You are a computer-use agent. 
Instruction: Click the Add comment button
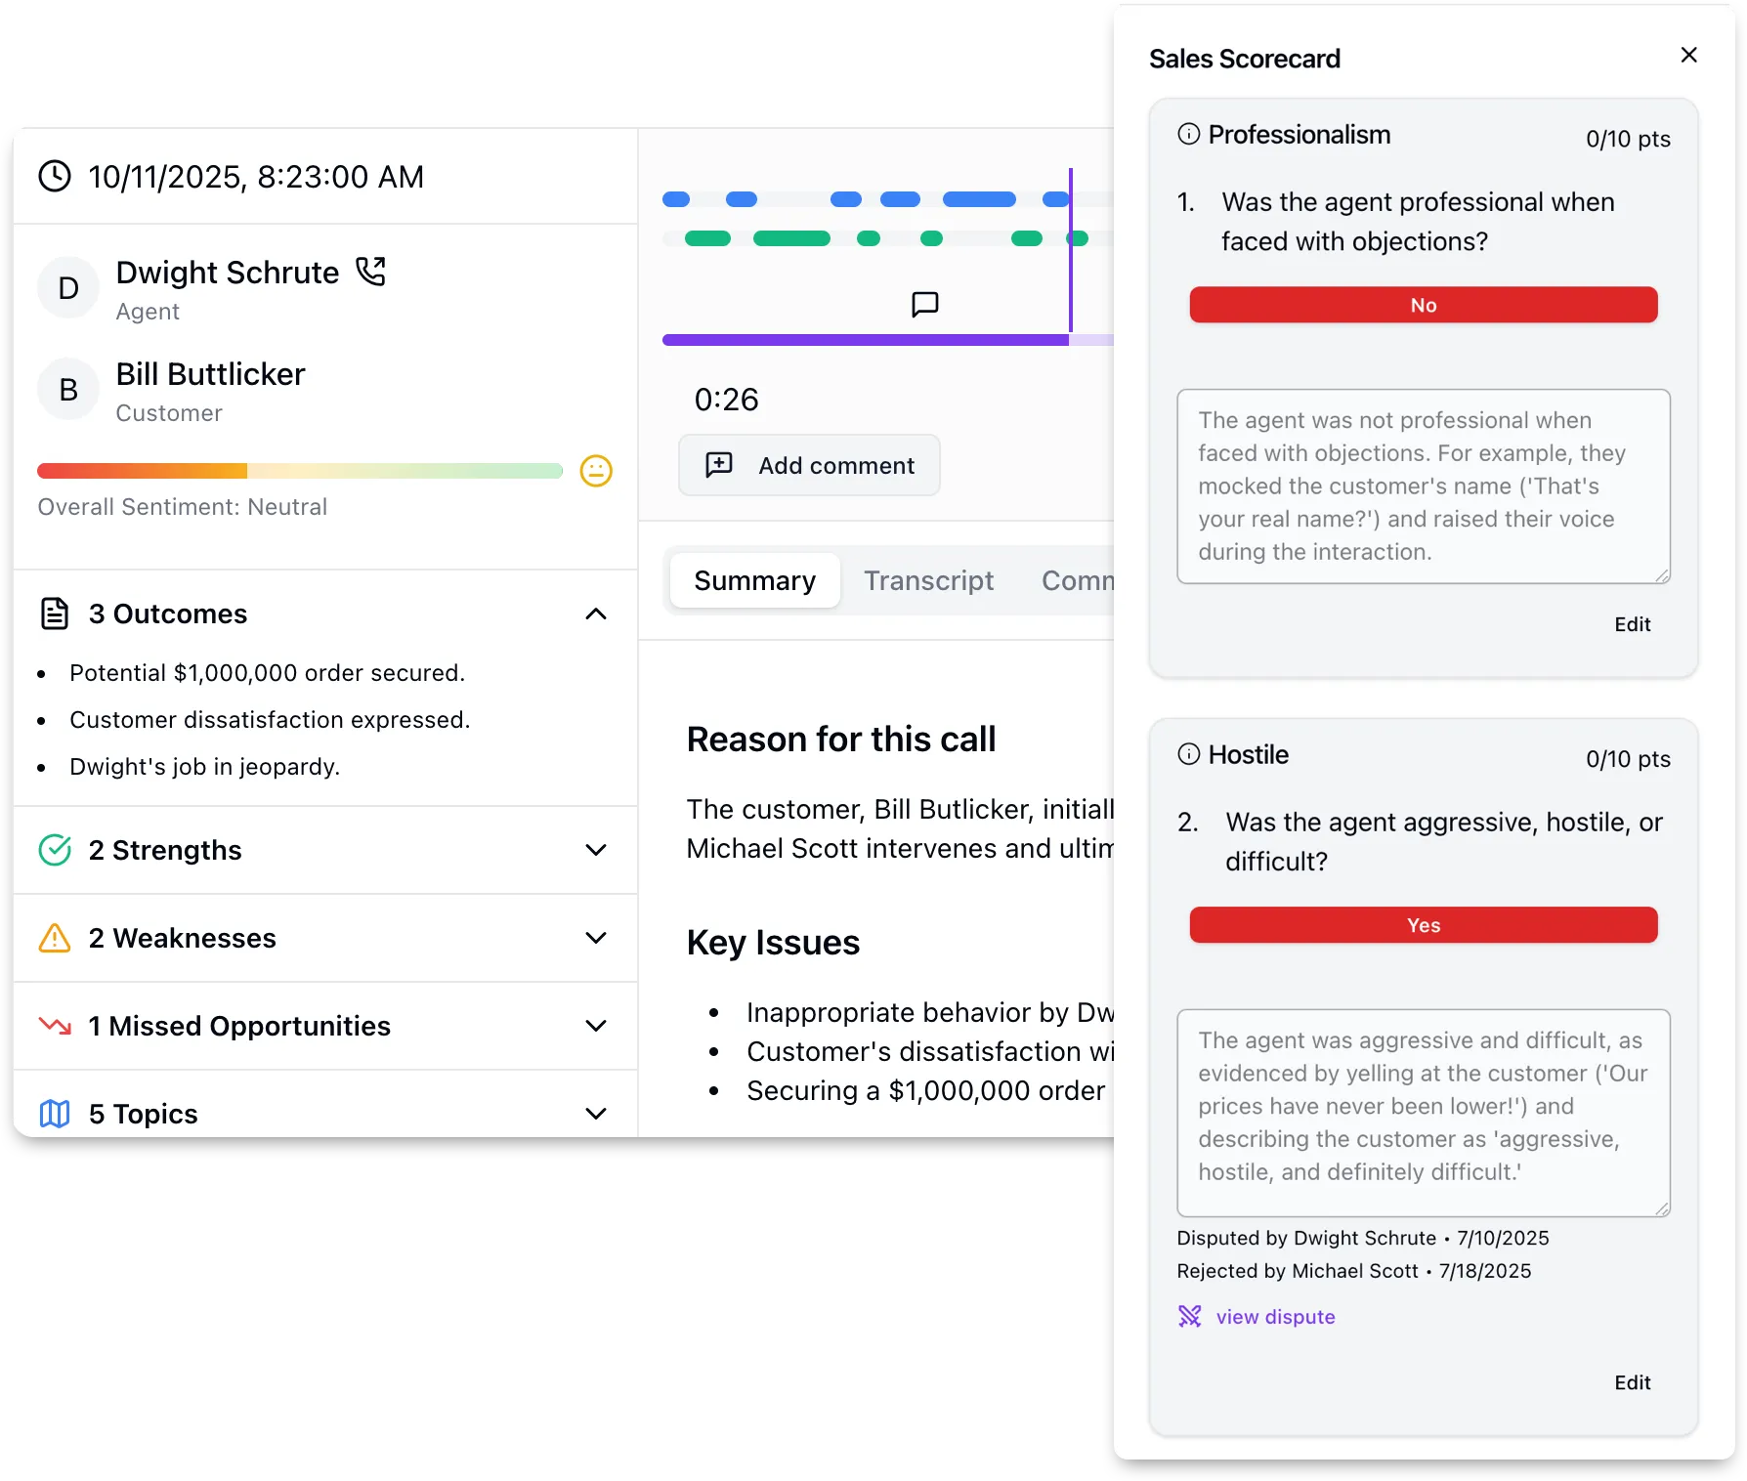click(809, 465)
